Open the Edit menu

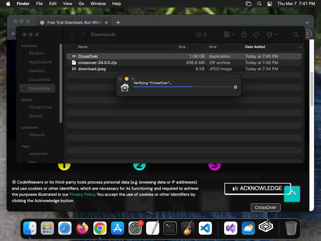(53, 4)
